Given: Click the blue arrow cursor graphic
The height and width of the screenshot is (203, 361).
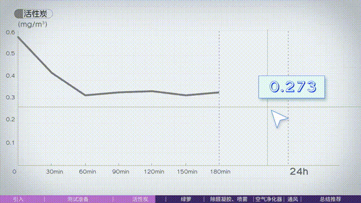Looking at the screenshot, I should 279,118.
